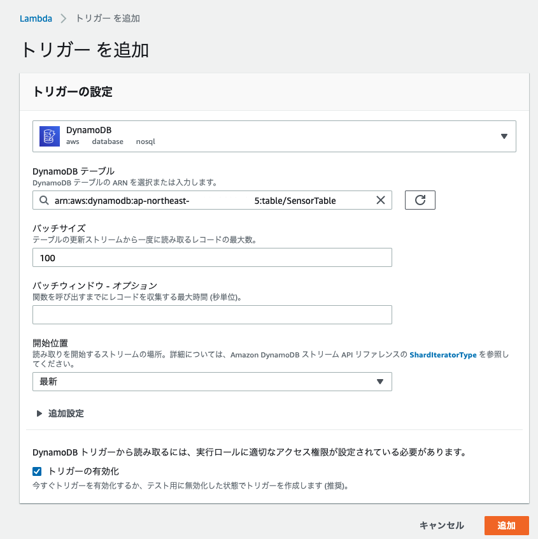Open the 最新 starting position dropdown
Image resolution: width=538 pixels, height=539 pixels.
pos(212,382)
